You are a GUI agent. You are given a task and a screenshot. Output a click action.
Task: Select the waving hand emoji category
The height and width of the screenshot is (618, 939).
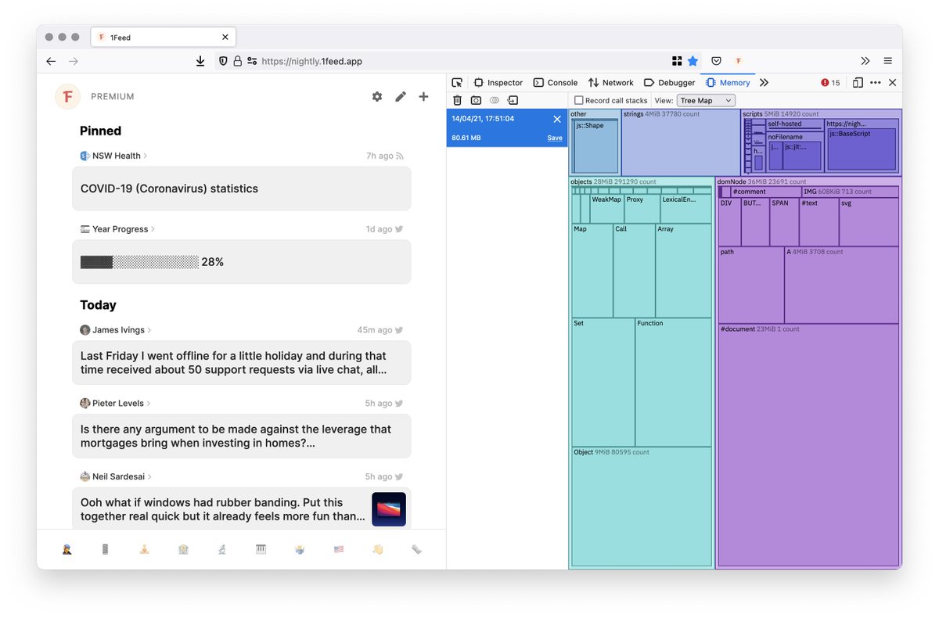(x=378, y=550)
